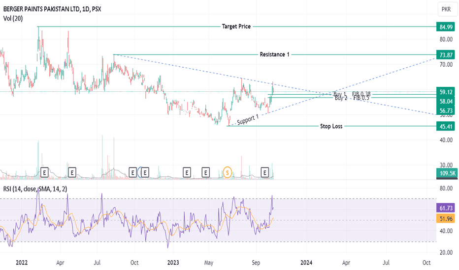Image resolution: width=459 pixels, height=270 pixels.
Task: Click the Resistance 1 line label
Action: coord(275,54)
